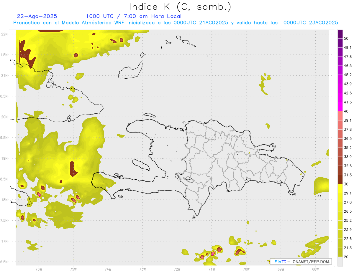Pick the magenta colorbar segment between 40 and 41.3

click(x=340, y=107)
